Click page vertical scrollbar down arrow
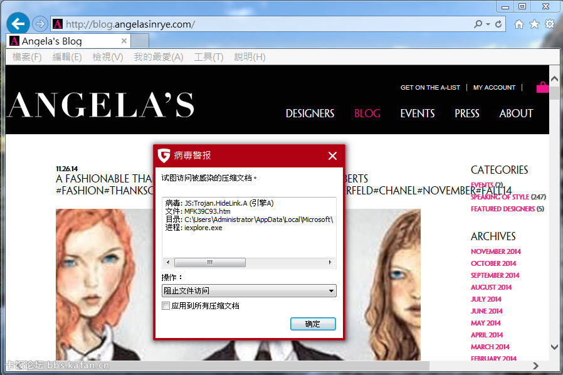This screenshot has width=563, height=375. pyautogui.click(x=554, y=347)
